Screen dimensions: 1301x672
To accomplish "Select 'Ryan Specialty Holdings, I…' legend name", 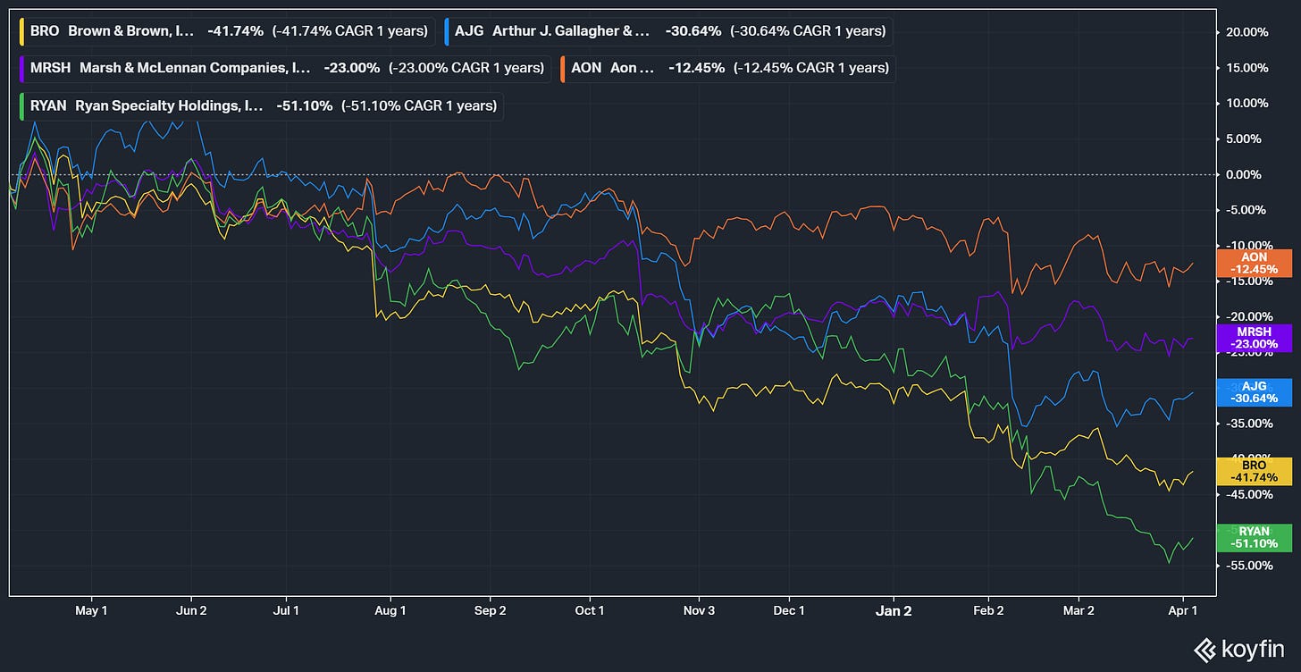I will (171, 105).
